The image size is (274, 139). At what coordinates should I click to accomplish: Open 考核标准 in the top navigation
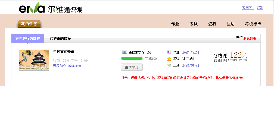[x=253, y=24]
